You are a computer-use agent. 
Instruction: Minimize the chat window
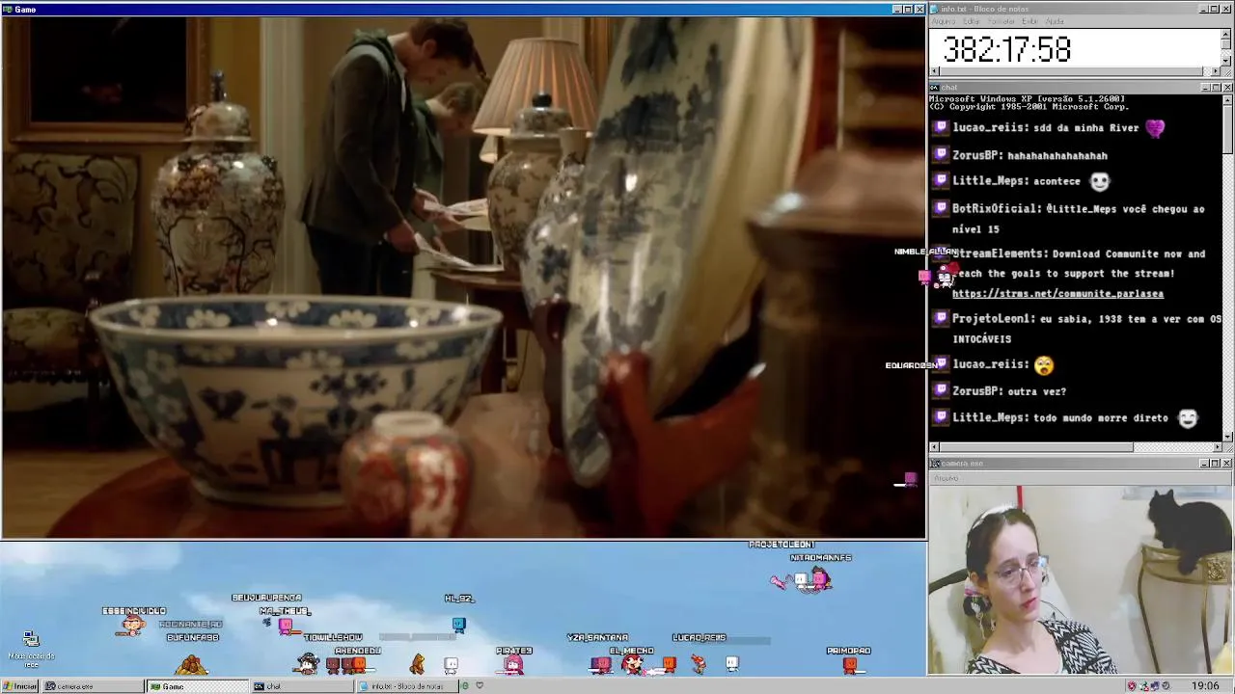(1206, 88)
